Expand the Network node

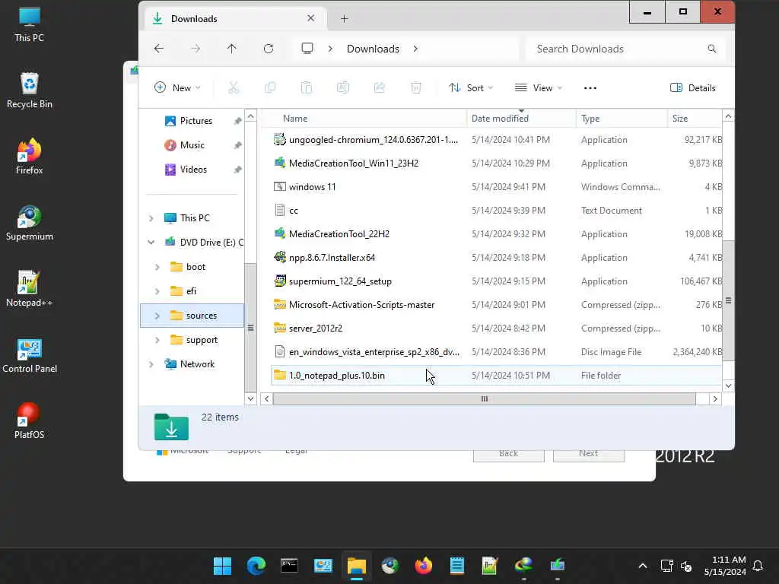tap(151, 364)
